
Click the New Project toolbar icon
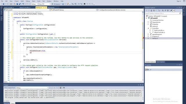point(11,4)
